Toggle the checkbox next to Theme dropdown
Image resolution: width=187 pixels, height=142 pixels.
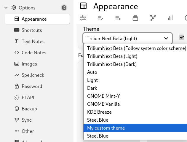pyautogui.click(x=182, y=37)
